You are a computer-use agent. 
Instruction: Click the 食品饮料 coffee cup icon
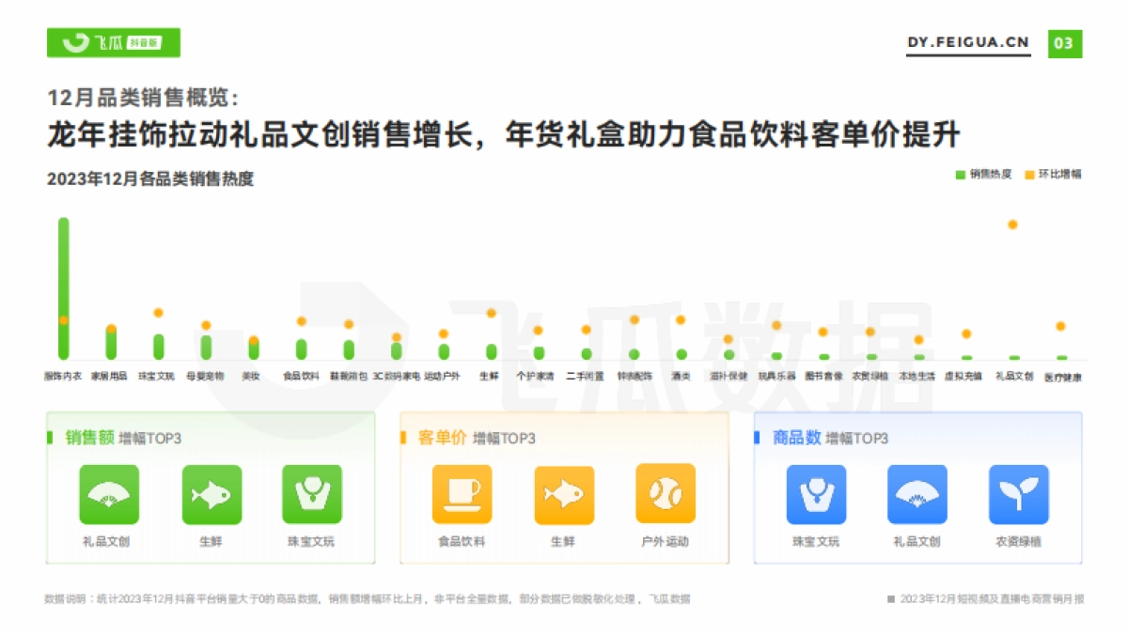(x=462, y=493)
